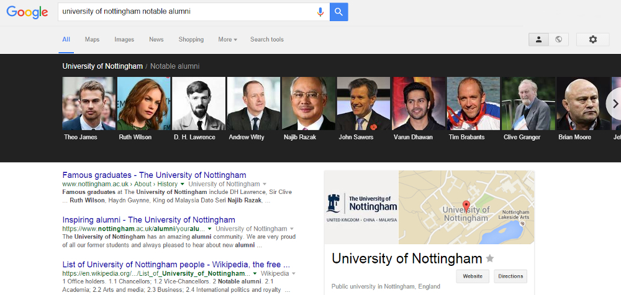Click inside the search query field

[x=186, y=12]
